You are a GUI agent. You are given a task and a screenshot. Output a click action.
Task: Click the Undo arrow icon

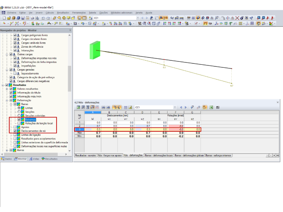click(43, 18)
